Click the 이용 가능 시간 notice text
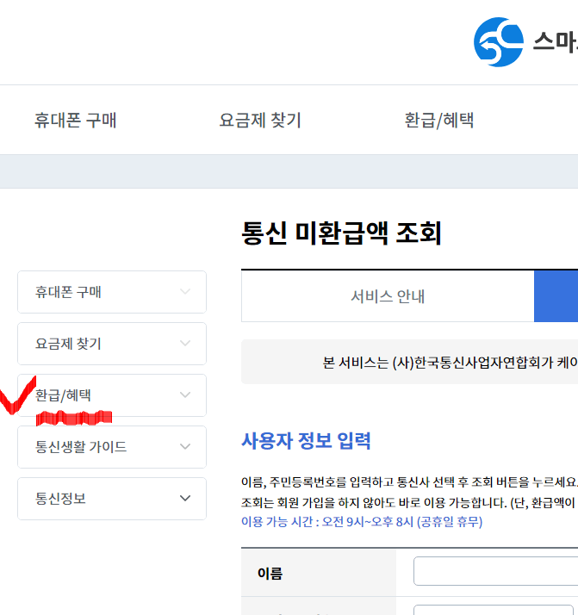The width and height of the screenshot is (578, 615). [x=362, y=522]
